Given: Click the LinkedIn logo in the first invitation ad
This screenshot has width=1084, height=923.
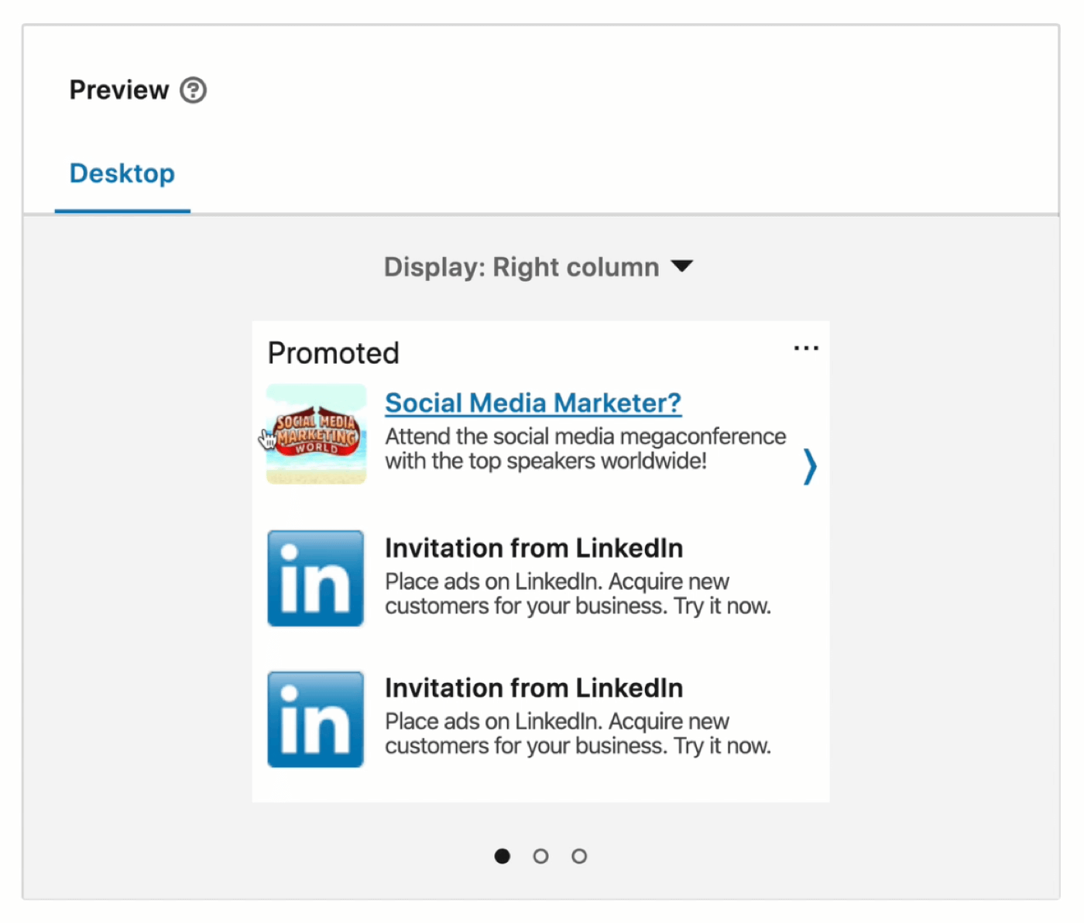Looking at the screenshot, I should click(x=315, y=578).
